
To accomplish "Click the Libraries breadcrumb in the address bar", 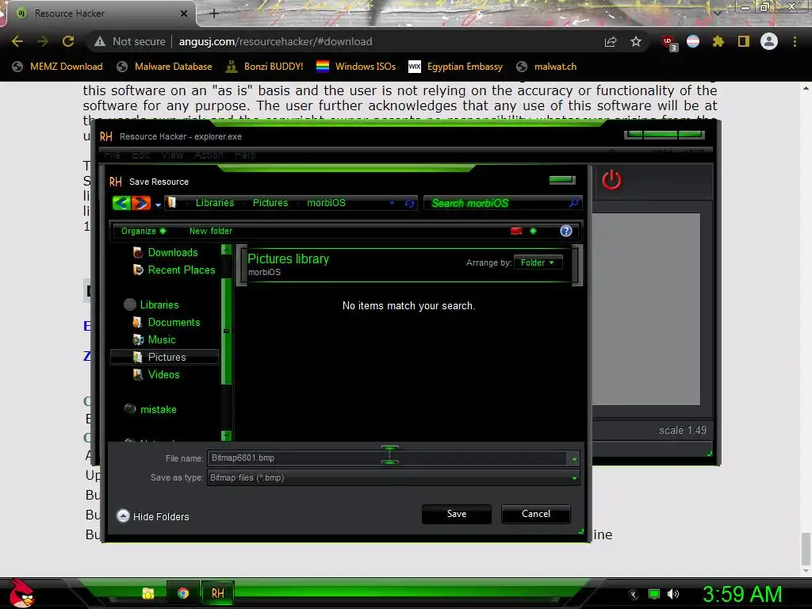I will click(x=215, y=203).
